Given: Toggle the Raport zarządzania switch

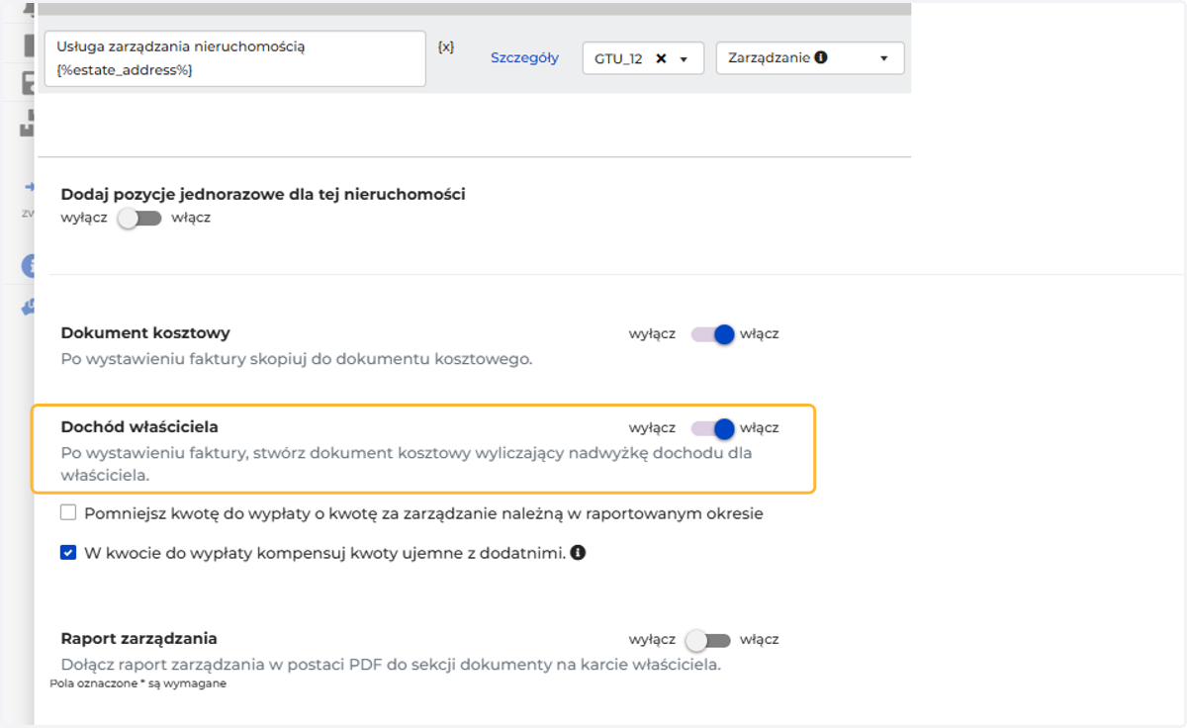Looking at the screenshot, I should [708, 640].
